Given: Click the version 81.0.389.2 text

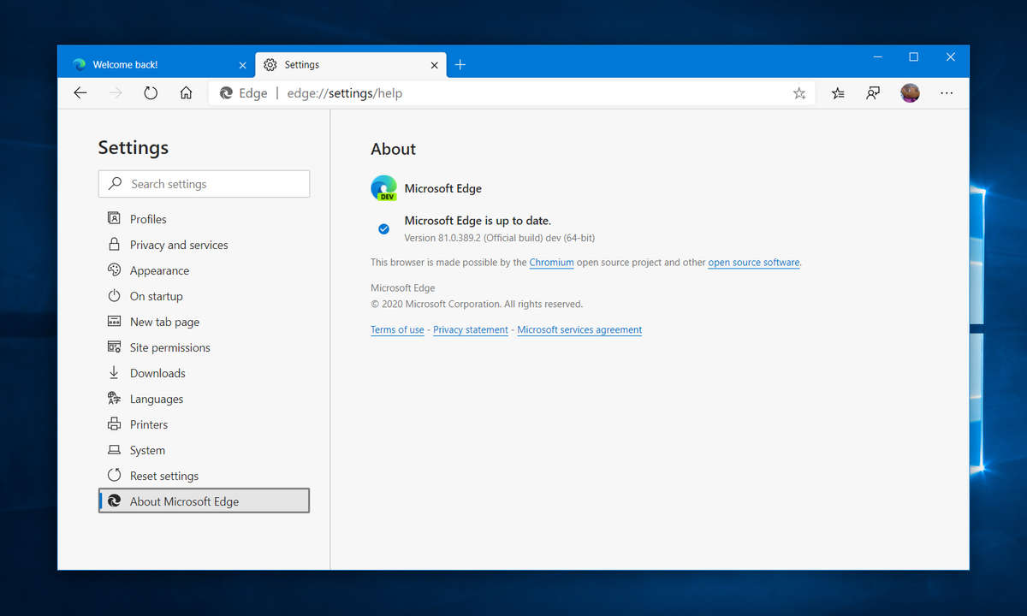Looking at the screenshot, I should pyautogui.click(x=499, y=237).
